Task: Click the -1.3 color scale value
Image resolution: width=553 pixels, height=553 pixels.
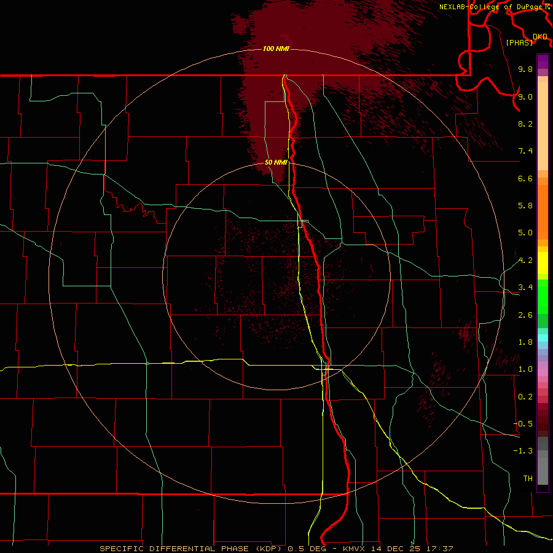Action: tap(523, 451)
